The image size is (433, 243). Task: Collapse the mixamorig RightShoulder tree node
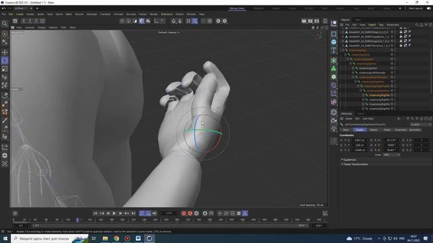353,77
